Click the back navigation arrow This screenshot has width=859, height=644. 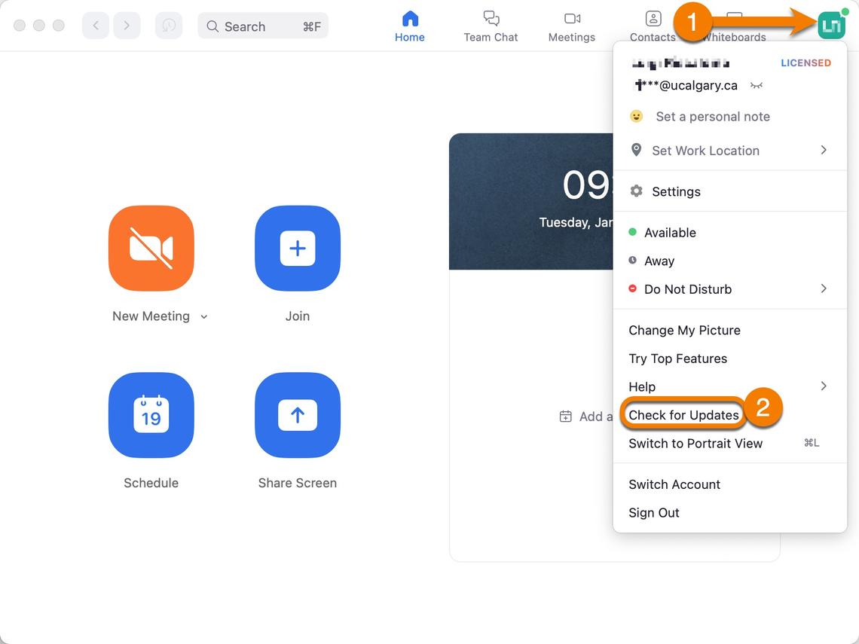(96, 26)
